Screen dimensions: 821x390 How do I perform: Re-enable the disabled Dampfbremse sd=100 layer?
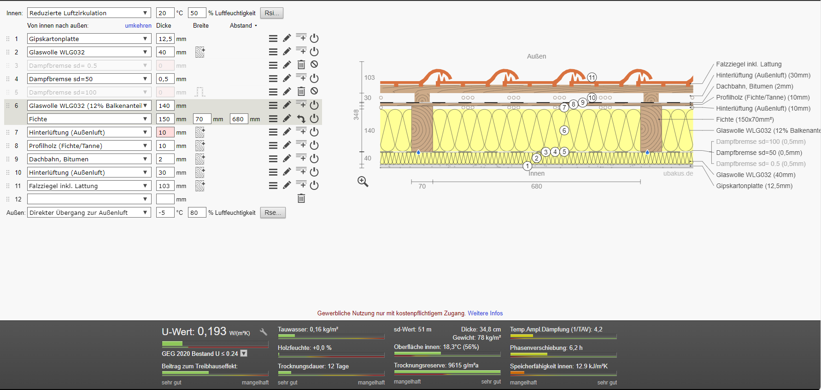coord(314,91)
